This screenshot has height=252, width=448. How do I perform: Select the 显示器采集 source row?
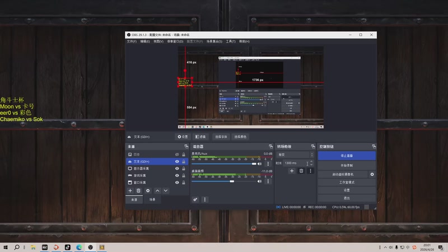(157, 169)
